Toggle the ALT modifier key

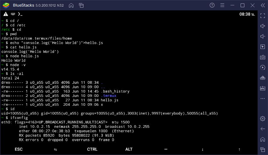pos(129,149)
